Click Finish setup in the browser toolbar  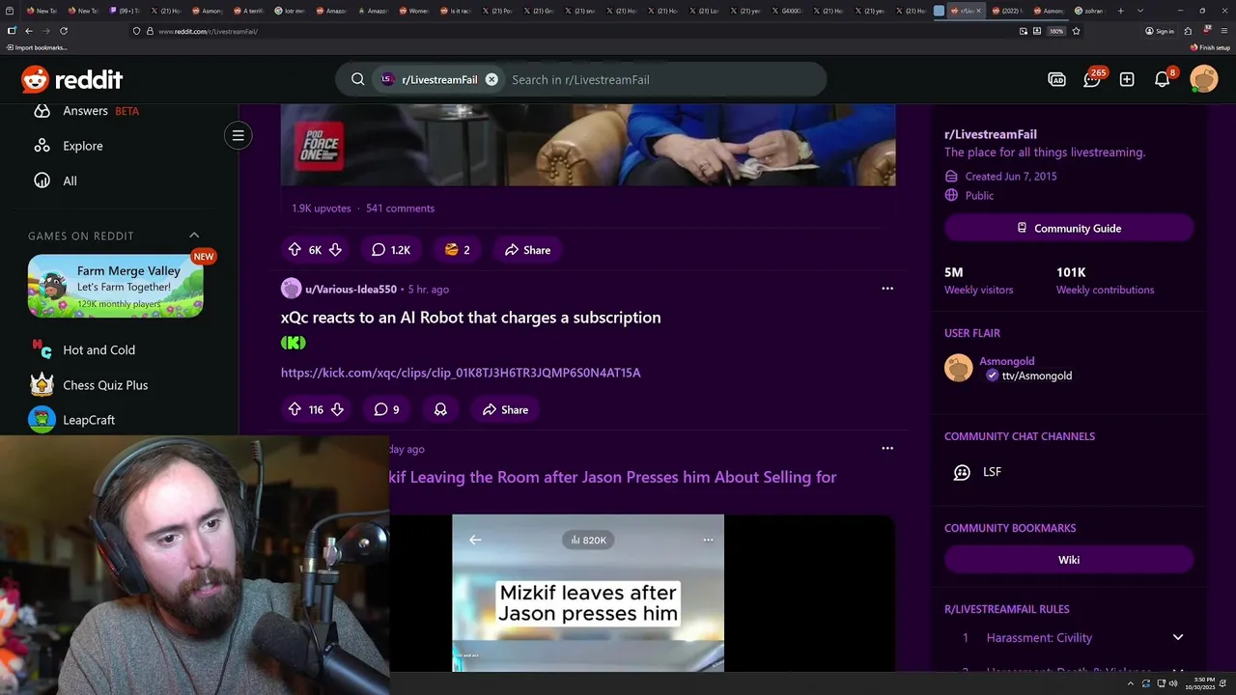1210,47
